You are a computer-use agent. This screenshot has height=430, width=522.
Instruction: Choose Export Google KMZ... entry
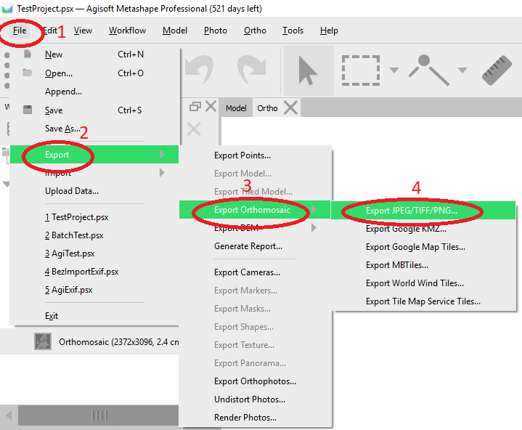(x=423, y=229)
